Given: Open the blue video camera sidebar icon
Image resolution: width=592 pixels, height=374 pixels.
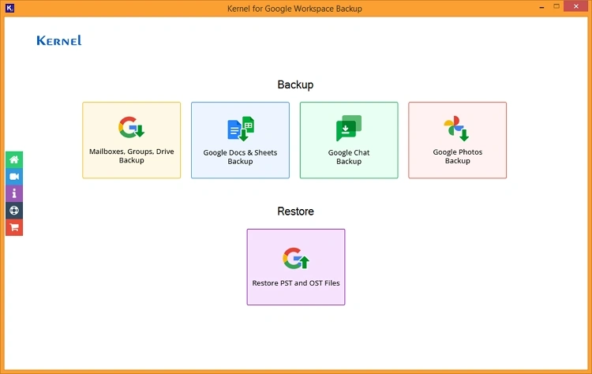Looking at the screenshot, I should (14, 177).
